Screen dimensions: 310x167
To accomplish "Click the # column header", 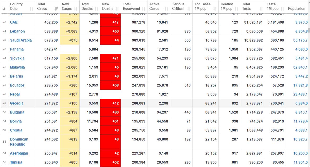I will [x=4, y=8].
